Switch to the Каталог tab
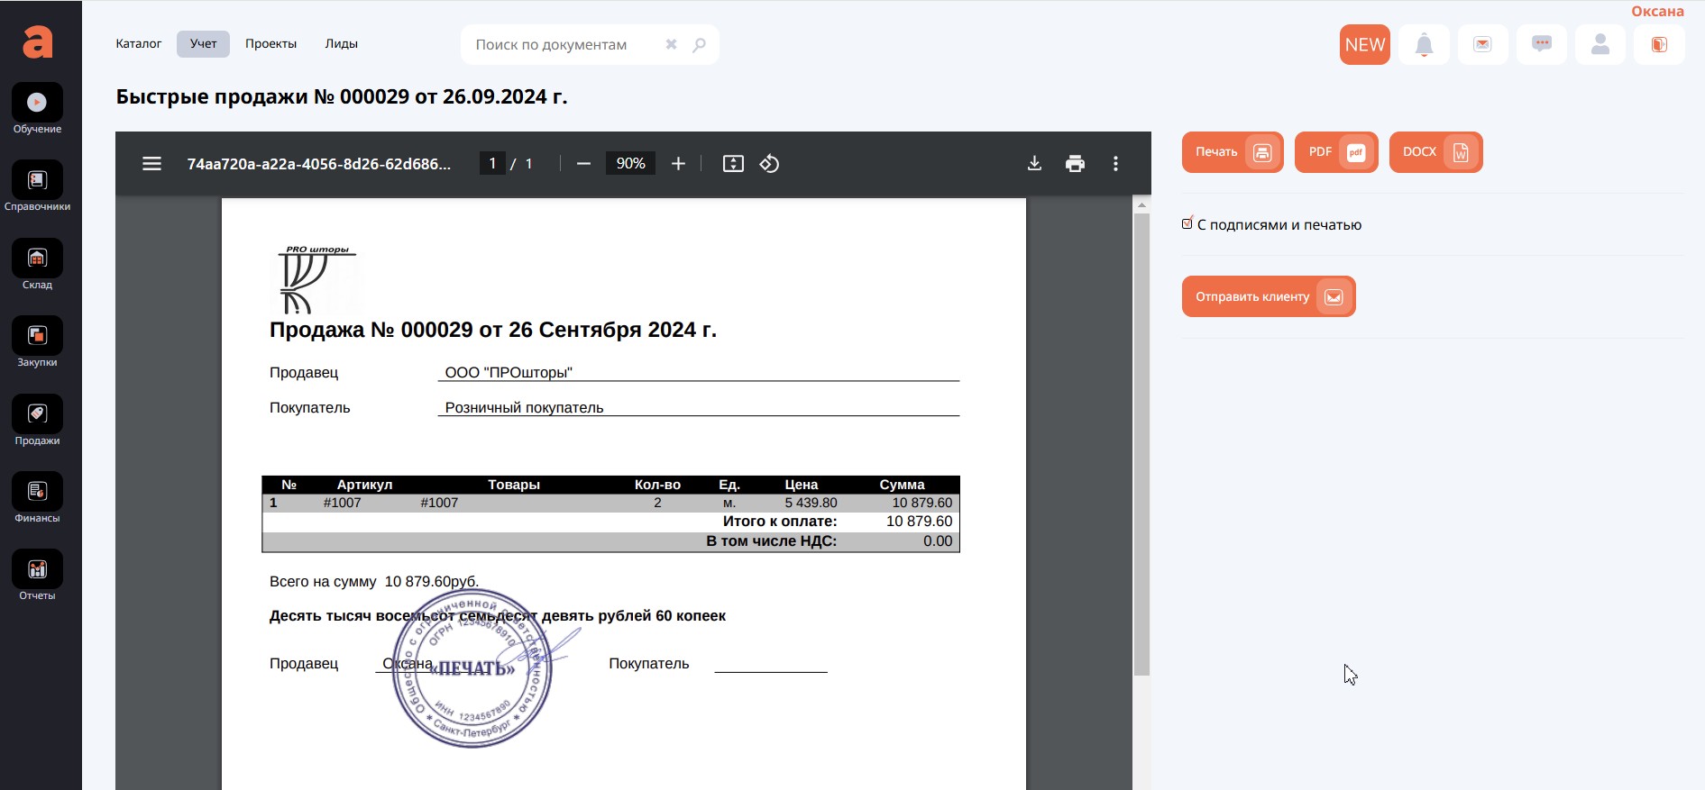Screen dimensions: 1705x790 point(139,44)
